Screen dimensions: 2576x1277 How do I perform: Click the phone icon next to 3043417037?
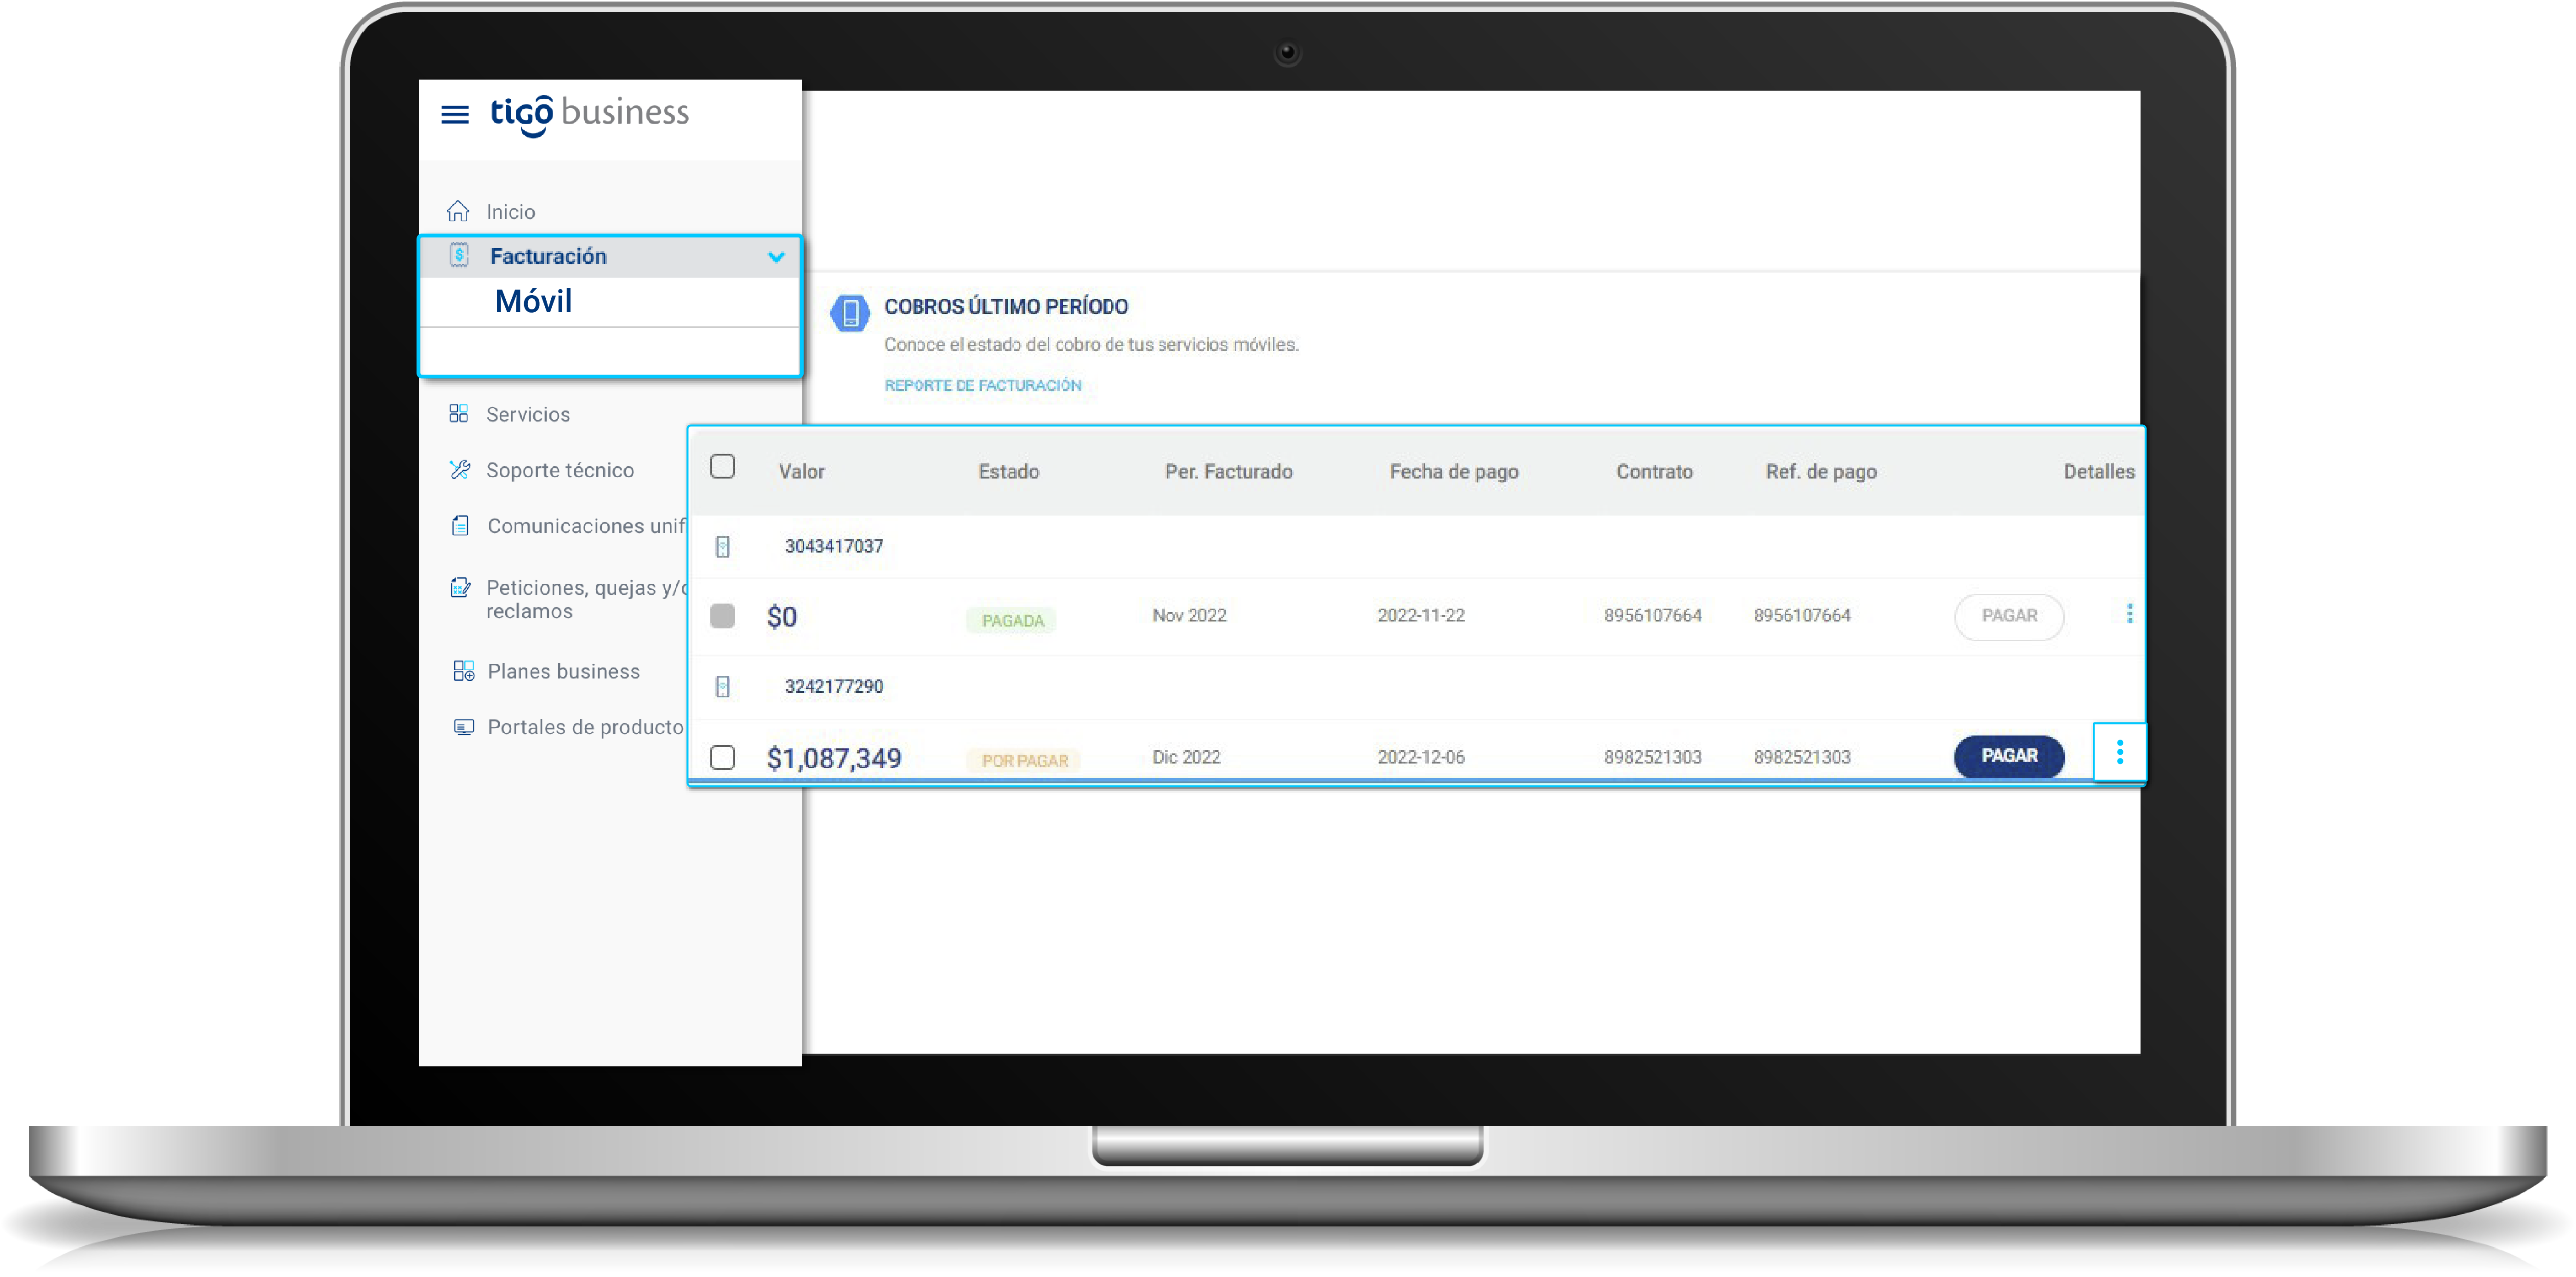coord(723,546)
